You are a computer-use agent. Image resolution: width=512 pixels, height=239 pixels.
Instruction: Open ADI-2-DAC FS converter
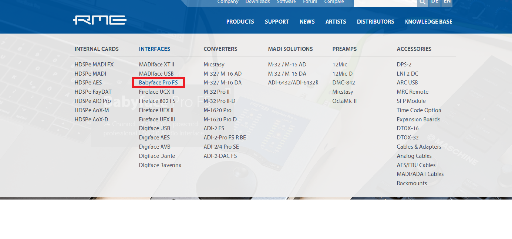click(x=220, y=156)
